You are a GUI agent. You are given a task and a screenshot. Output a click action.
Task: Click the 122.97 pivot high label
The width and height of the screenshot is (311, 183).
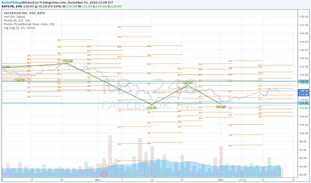click(x=188, y=83)
